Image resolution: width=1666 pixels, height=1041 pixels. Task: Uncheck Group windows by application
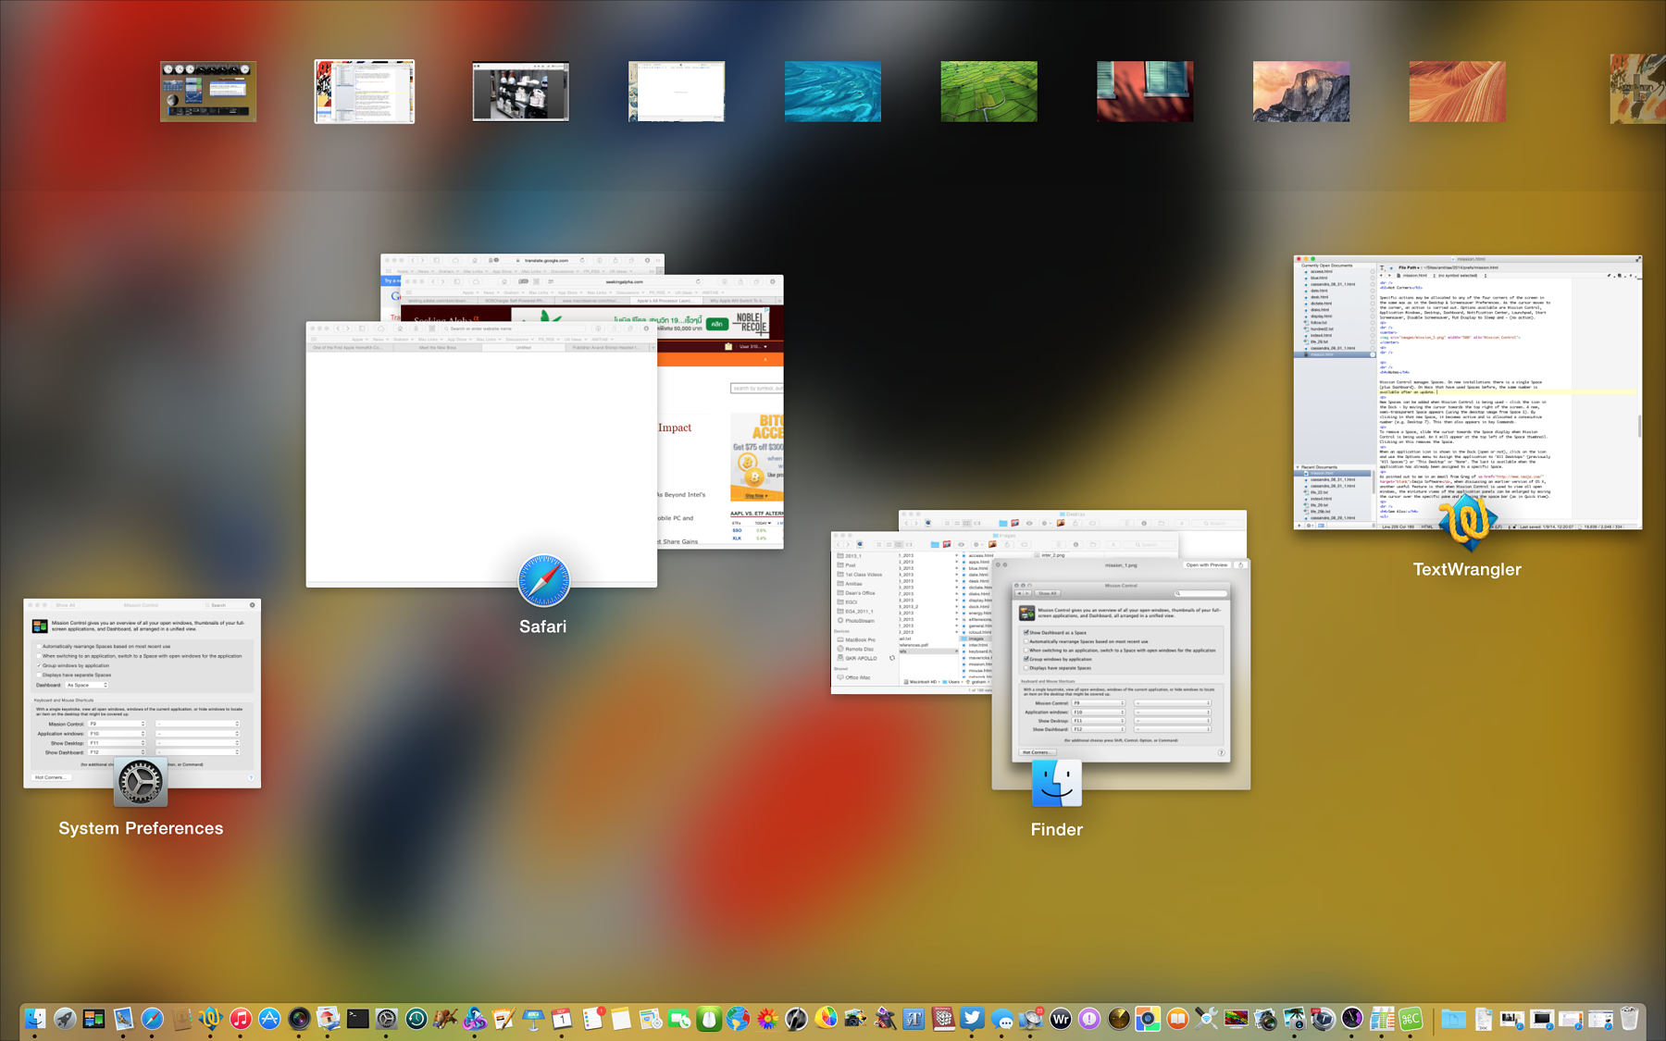tap(39, 665)
